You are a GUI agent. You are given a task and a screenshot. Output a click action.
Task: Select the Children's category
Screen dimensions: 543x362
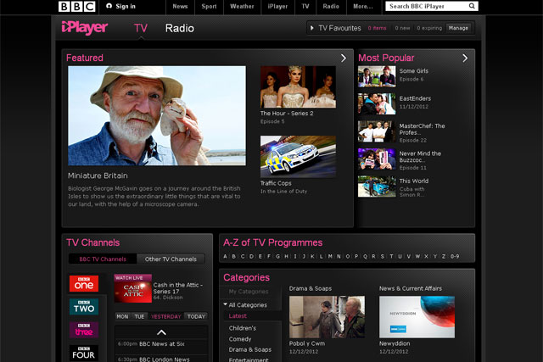click(x=243, y=328)
